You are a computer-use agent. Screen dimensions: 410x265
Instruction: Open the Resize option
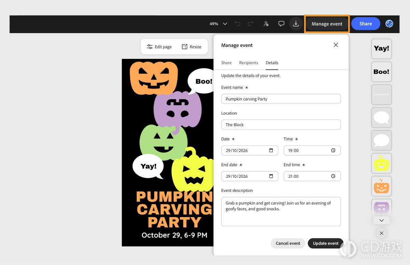191,47
